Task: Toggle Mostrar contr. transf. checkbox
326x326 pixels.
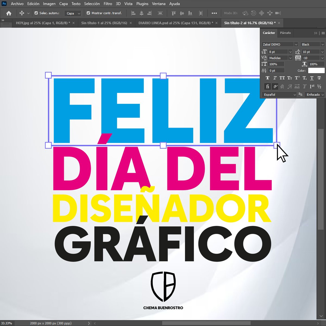Action: click(88, 13)
